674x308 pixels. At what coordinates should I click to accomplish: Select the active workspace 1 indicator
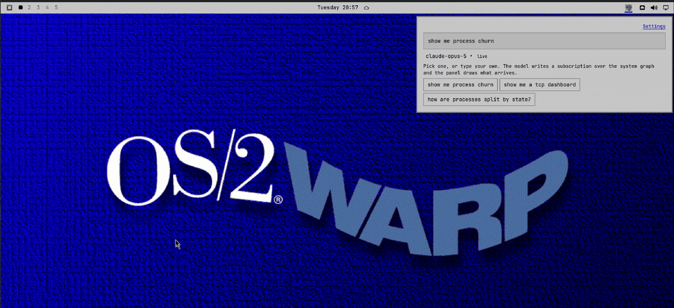coord(21,7)
